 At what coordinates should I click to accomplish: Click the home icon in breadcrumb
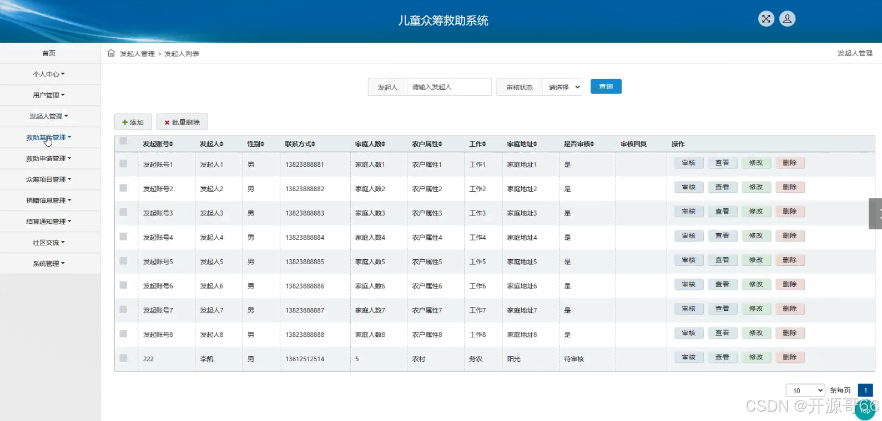[x=111, y=53]
